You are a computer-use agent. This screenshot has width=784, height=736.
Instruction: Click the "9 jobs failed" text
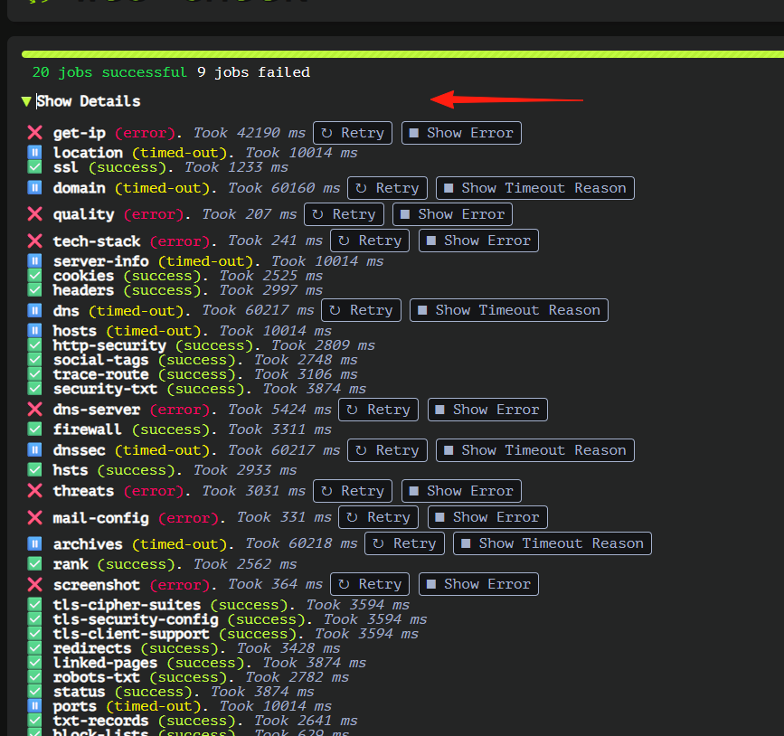(x=253, y=72)
